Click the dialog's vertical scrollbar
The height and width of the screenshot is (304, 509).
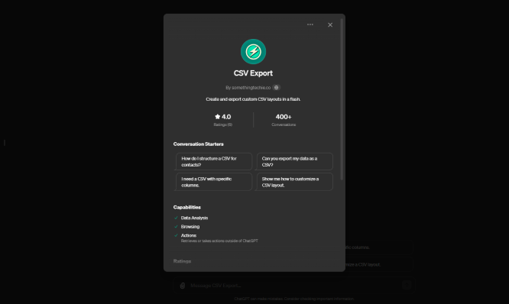[x=342, y=99]
